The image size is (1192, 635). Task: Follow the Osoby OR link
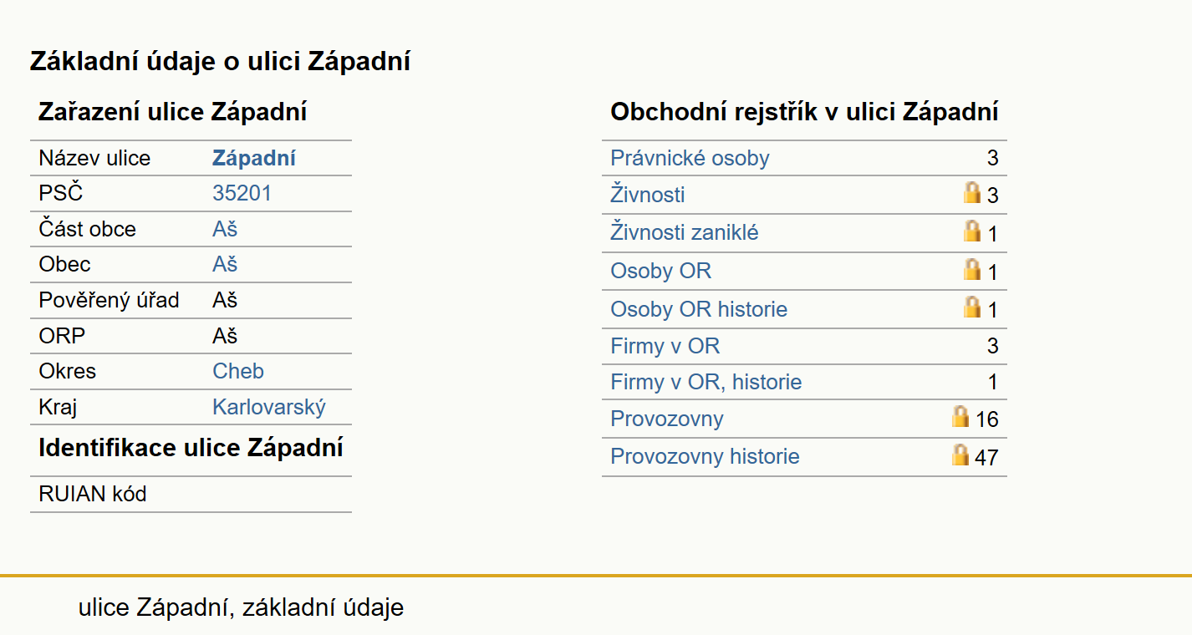[x=661, y=271]
